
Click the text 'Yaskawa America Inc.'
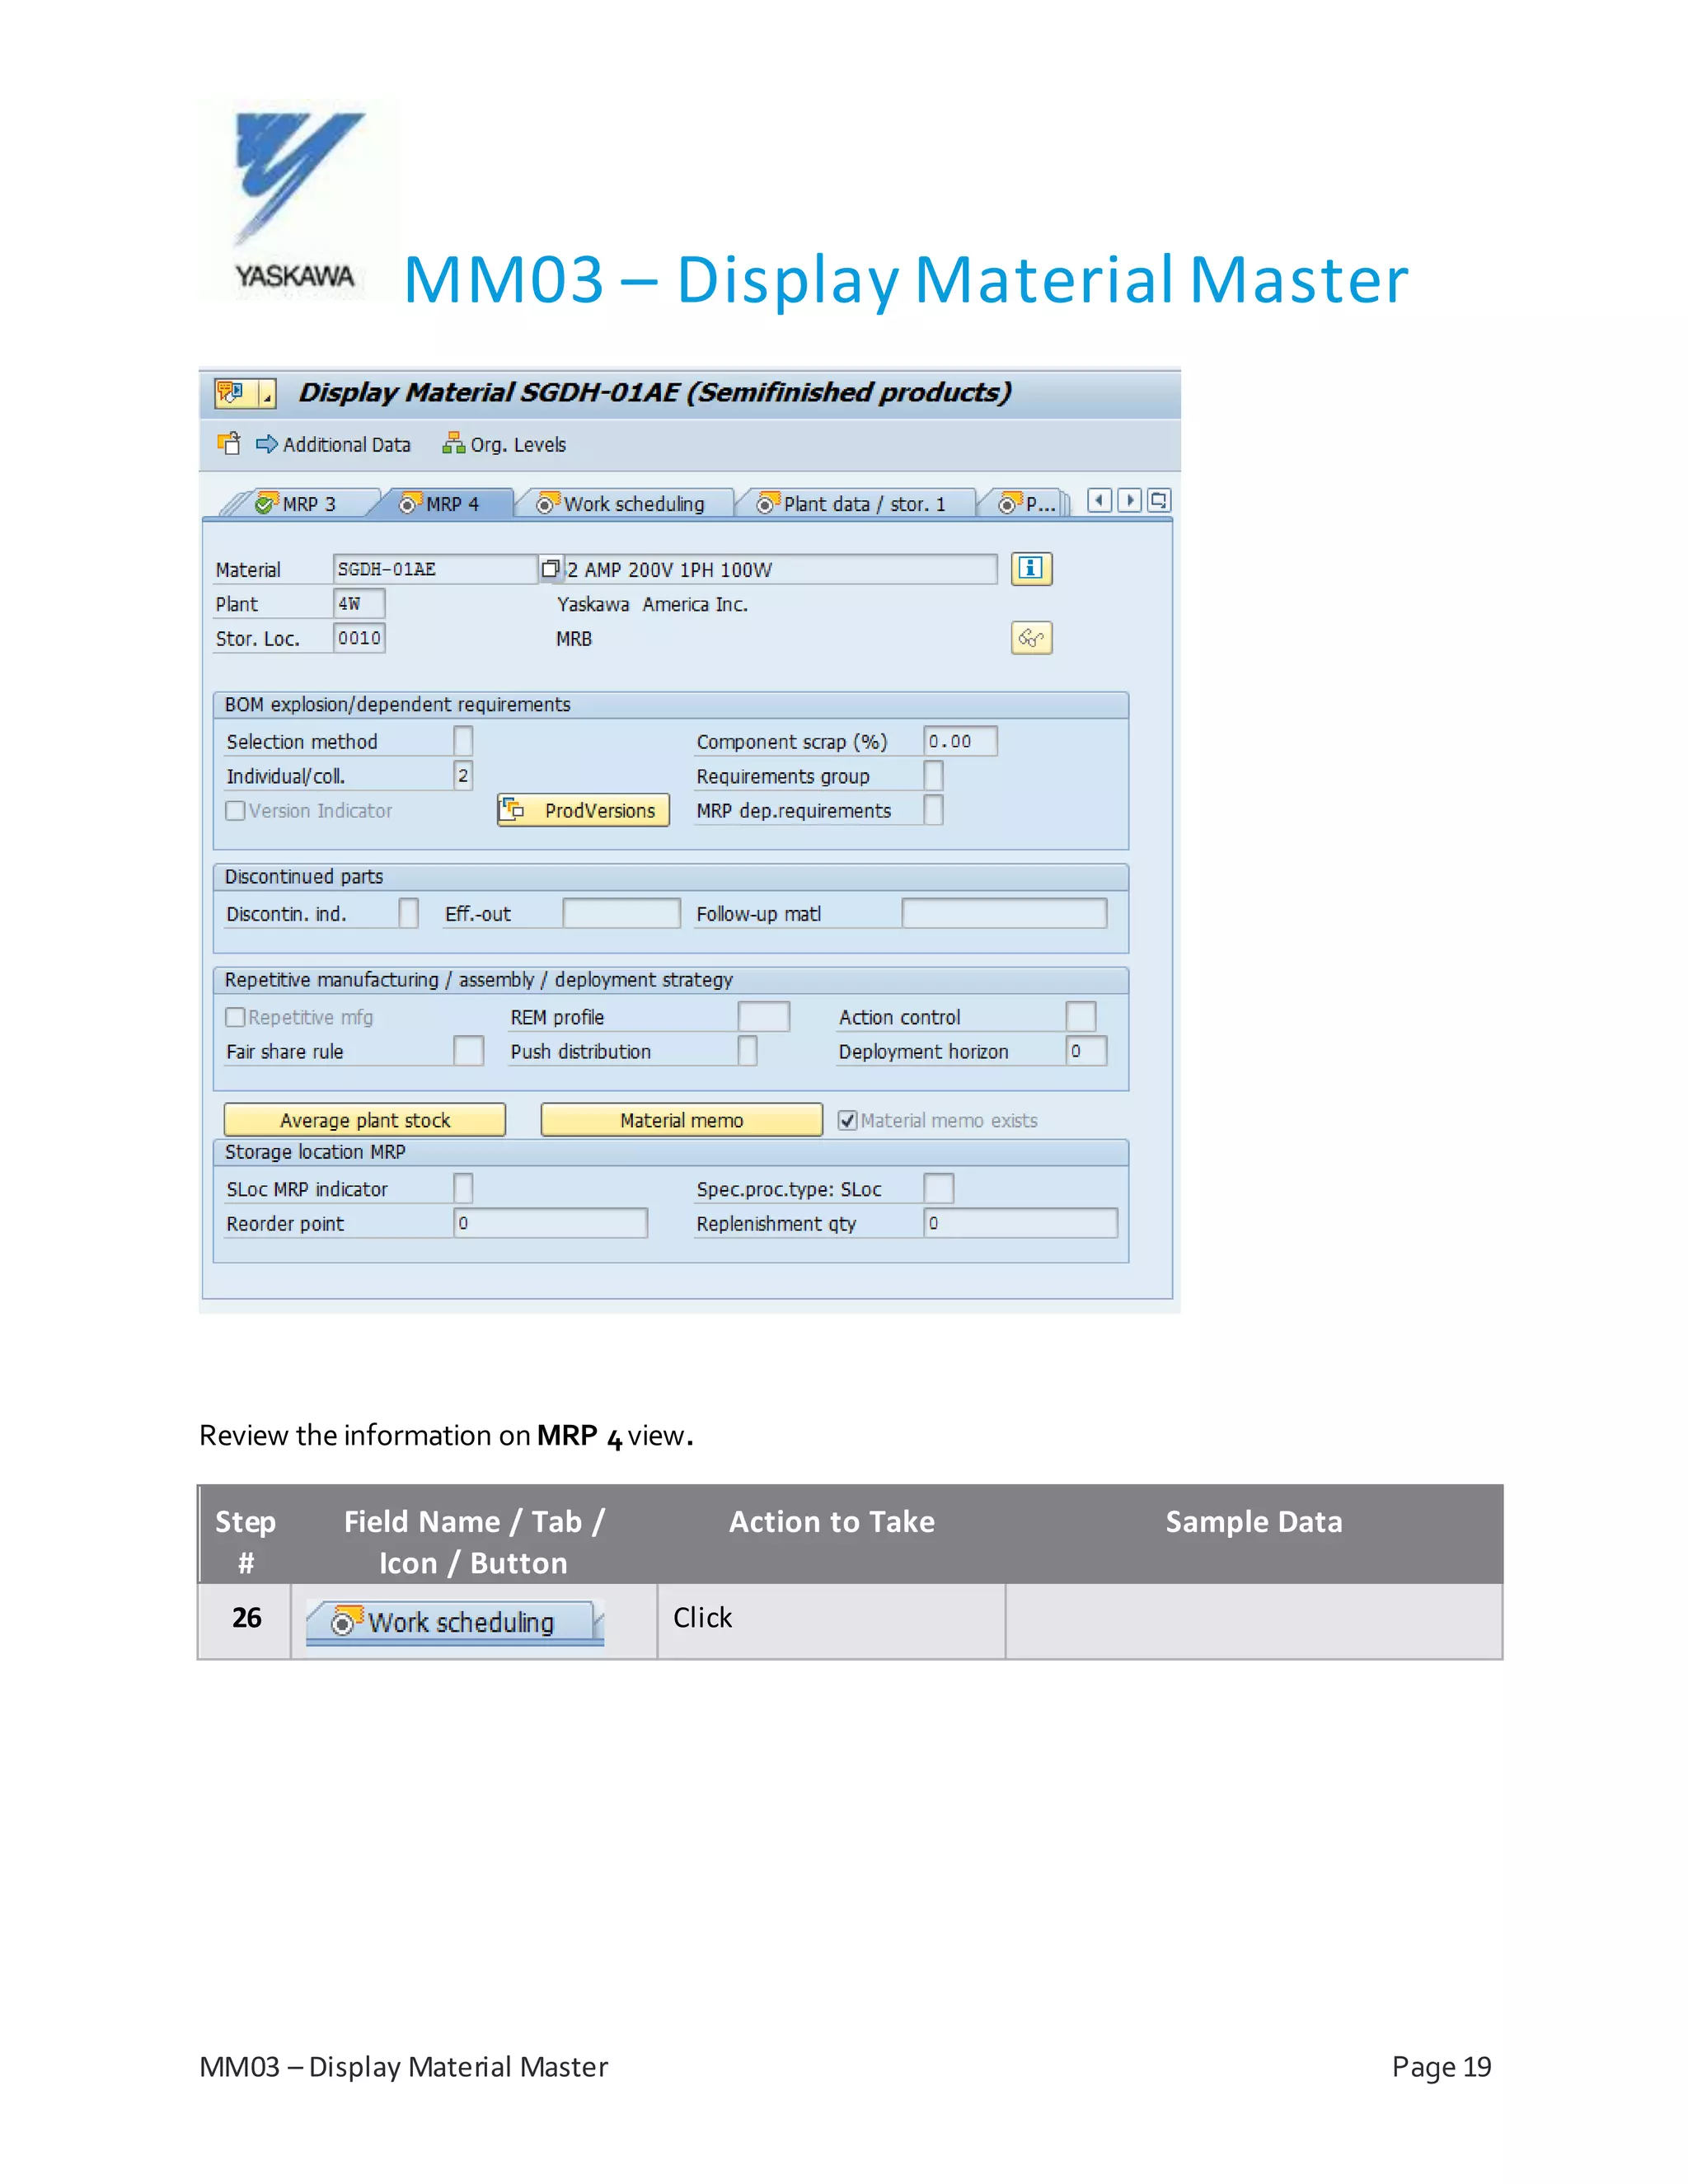pos(652,604)
